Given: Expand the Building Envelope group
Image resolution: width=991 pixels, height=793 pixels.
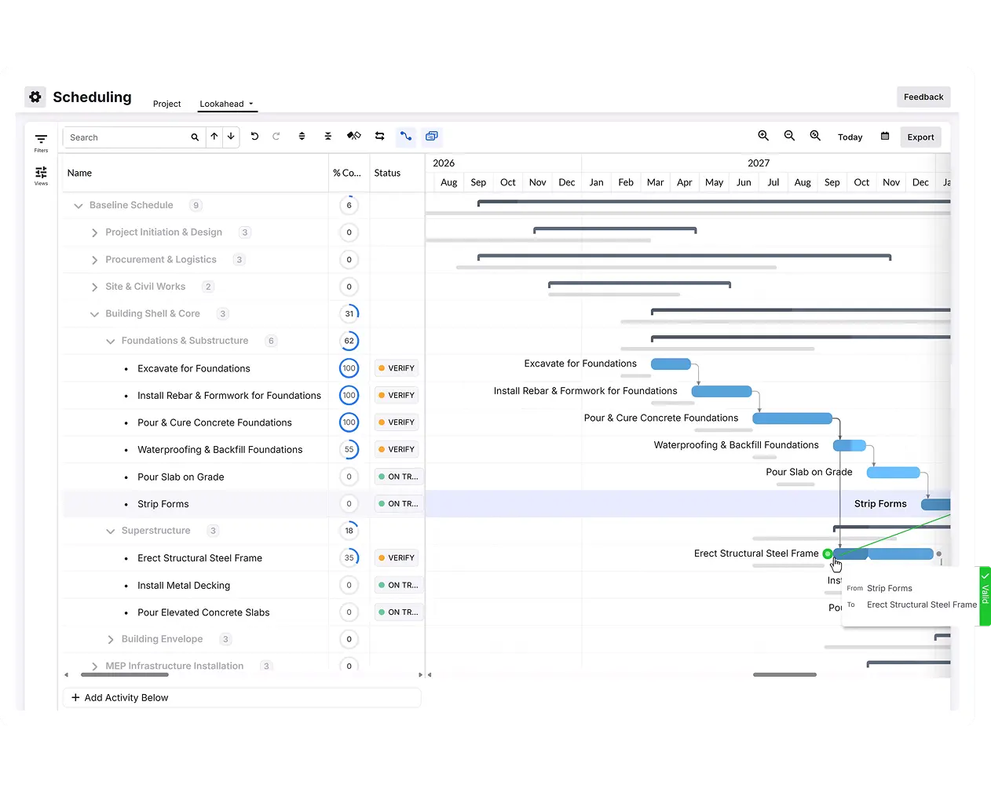Looking at the screenshot, I should tap(111, 640).
